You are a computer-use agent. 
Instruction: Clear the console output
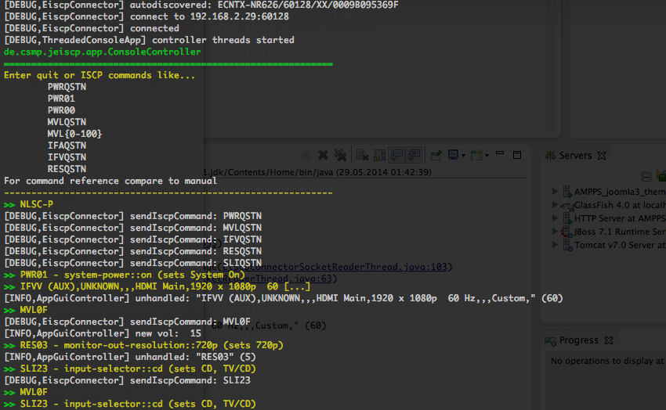click(362, 155)
